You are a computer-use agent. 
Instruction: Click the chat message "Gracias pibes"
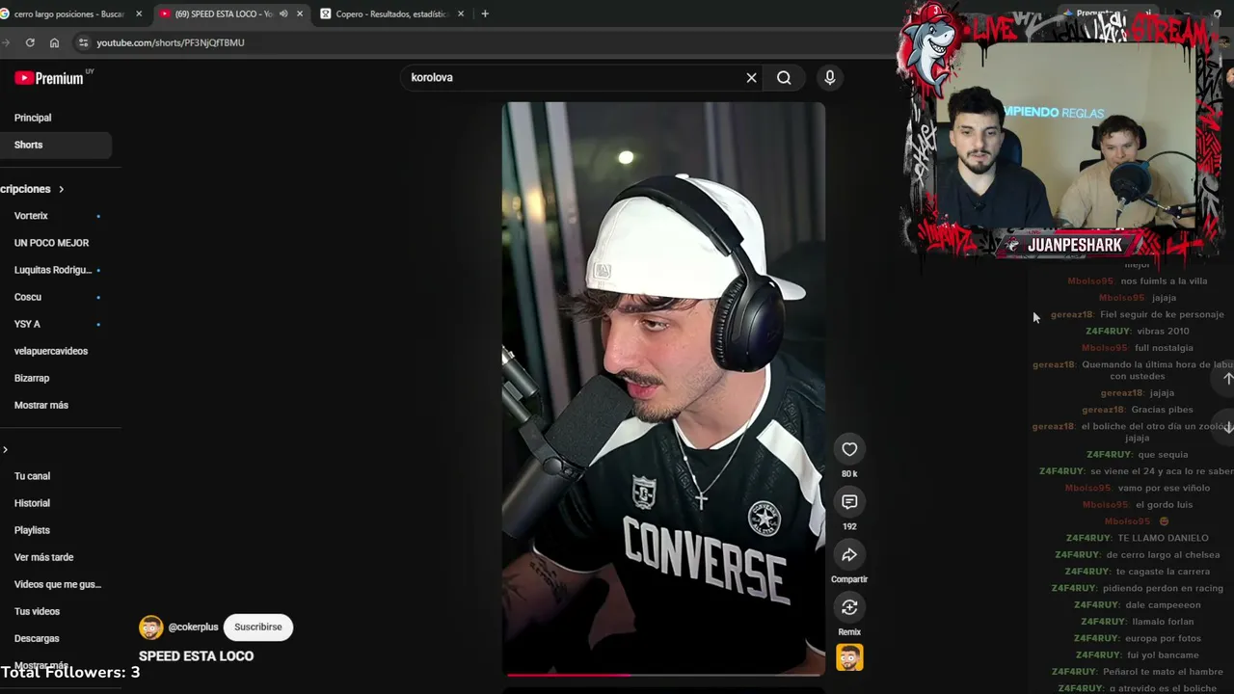click(1162, 410)
